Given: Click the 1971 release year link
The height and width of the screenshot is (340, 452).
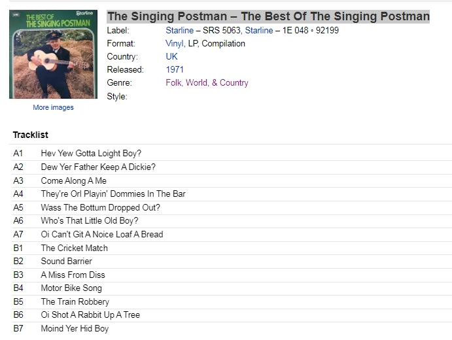Looking at the screenshot, I should [175, 69].
